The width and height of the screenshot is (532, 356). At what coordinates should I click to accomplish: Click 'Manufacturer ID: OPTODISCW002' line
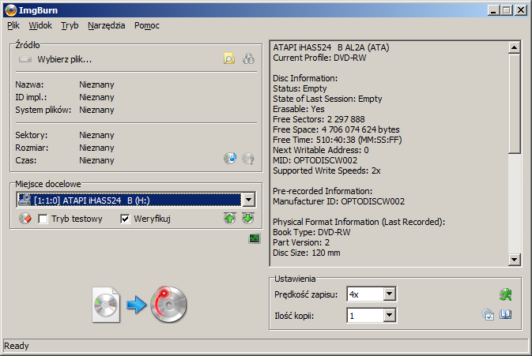tap(339, 201)
